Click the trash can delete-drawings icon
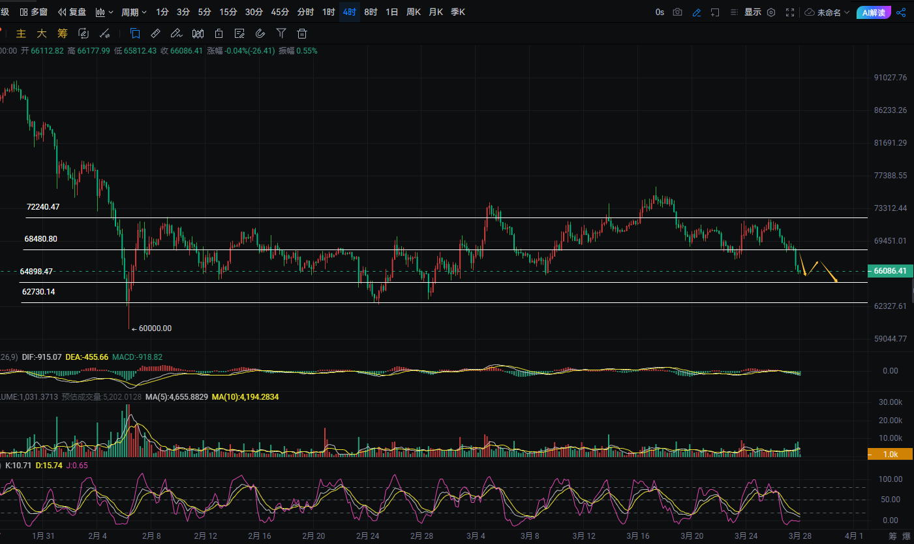 (302, 33)
